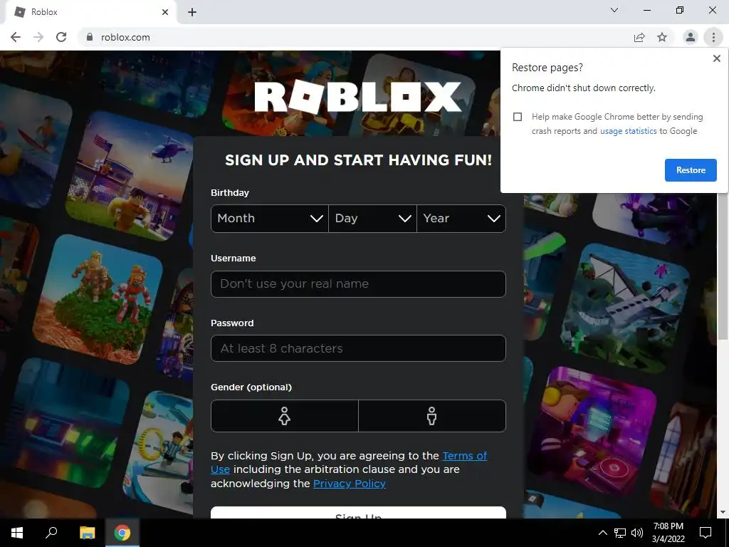The height and width of the screenshot is (547, 729).
Task: Bookmark this page with the star icon
Action: pos(662,37)
